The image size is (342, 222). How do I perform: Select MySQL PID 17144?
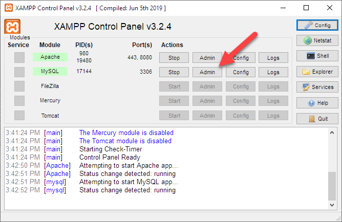(84, 71)
